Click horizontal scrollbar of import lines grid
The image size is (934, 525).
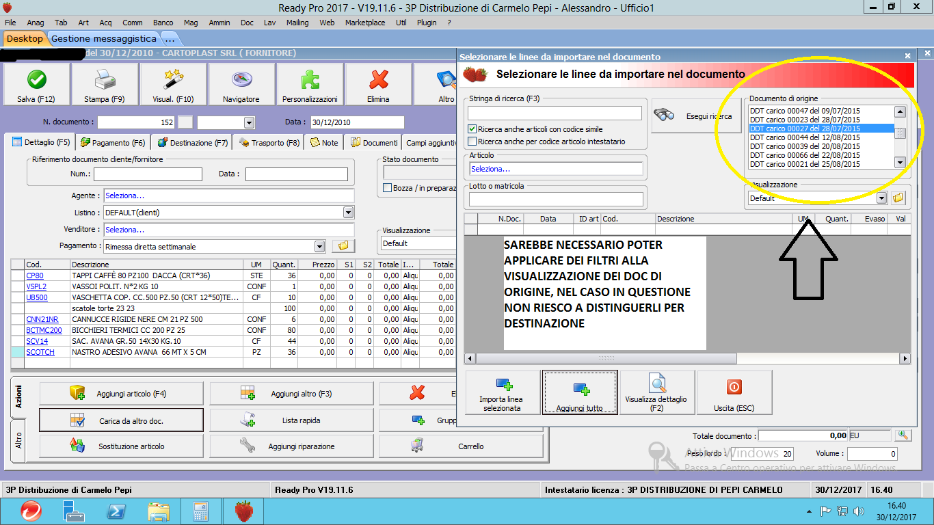687,358
